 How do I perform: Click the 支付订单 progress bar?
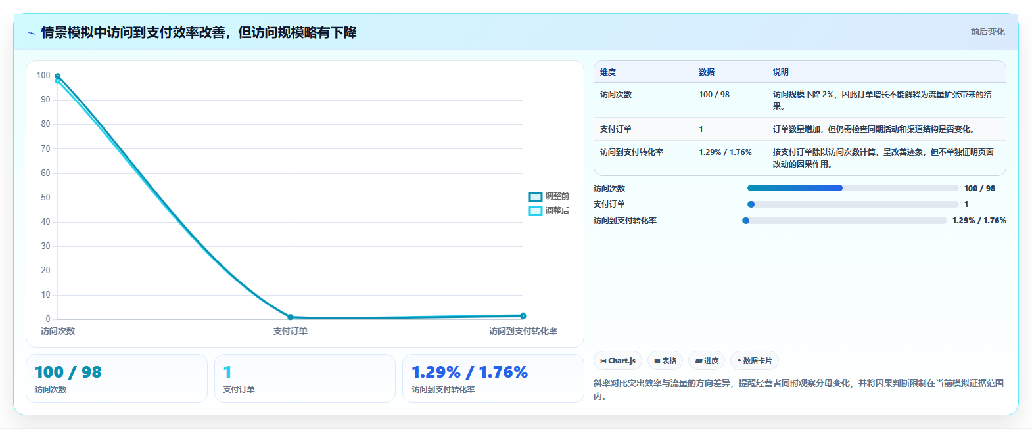[x=853, y=204]
